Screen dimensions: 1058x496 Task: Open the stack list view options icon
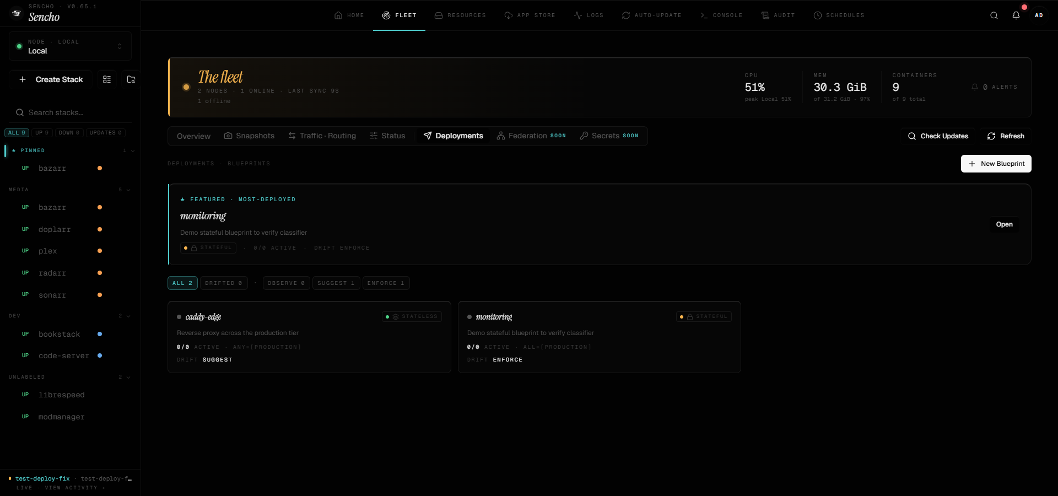107,79
